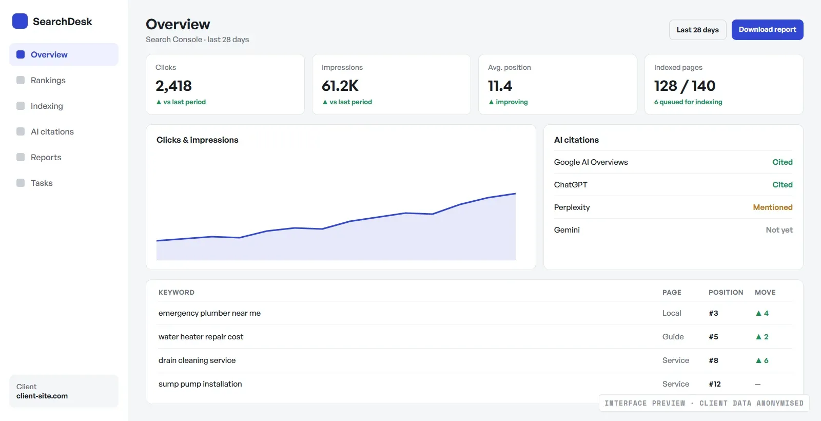
Task: Click the Clicks 'vs last period' trend text
Action: [181, 102]
